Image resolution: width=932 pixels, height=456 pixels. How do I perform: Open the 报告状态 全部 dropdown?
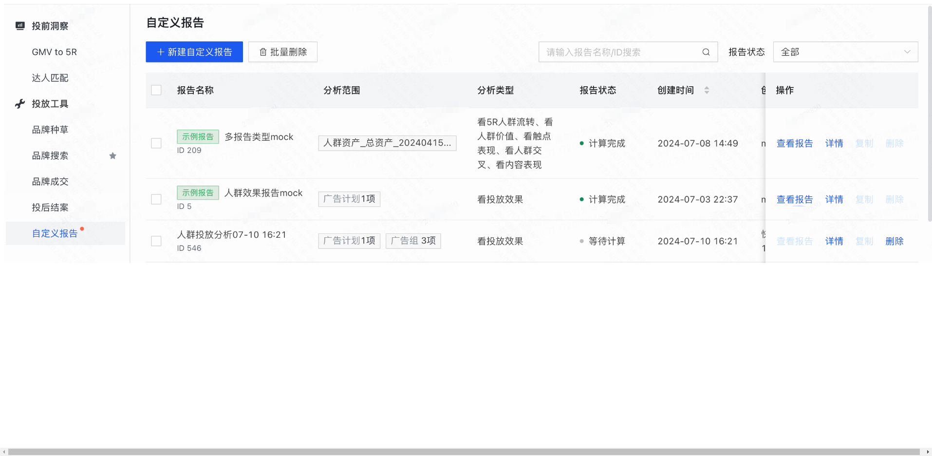pyautogui.click(x=845, y=52)
